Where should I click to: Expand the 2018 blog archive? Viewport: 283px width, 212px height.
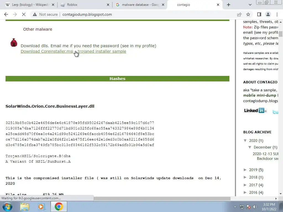click(245, 177)
